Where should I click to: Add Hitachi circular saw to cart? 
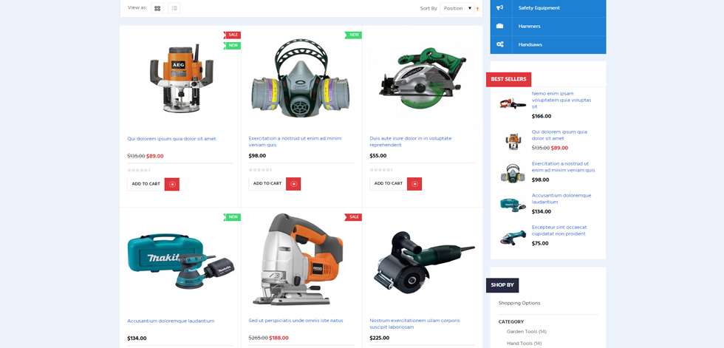coord(389,184)
